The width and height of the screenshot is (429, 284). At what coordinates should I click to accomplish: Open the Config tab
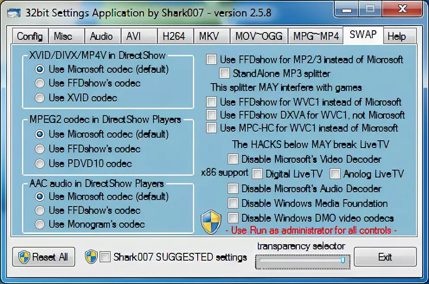click(30, 36)
